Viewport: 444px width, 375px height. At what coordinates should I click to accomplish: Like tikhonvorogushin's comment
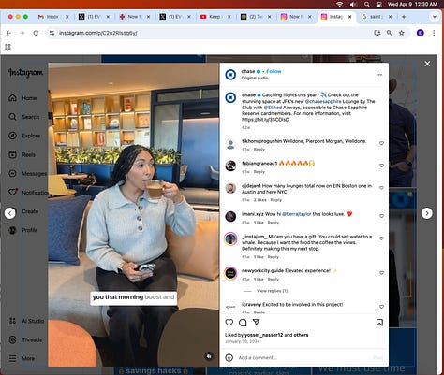(381, 143)
